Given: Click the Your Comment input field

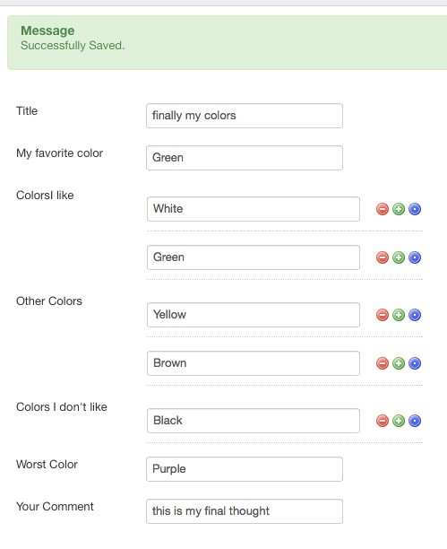Looking at the screenshot, I should 245,511.
